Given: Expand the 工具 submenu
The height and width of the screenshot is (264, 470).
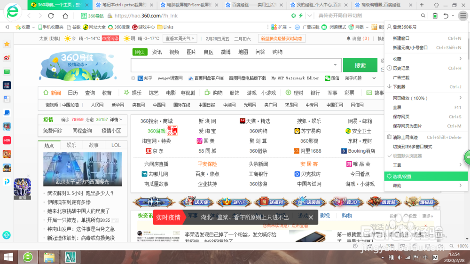Looking at the screenshot, I should pos(426,165).
